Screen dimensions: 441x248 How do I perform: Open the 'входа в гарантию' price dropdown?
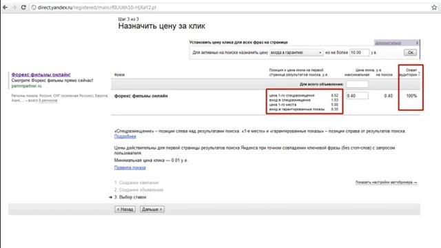click(296, 52)
